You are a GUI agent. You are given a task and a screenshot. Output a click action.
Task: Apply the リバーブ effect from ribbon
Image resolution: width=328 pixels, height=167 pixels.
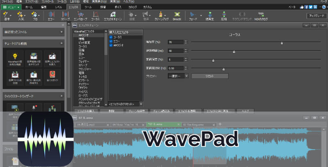tap(66, 16)
